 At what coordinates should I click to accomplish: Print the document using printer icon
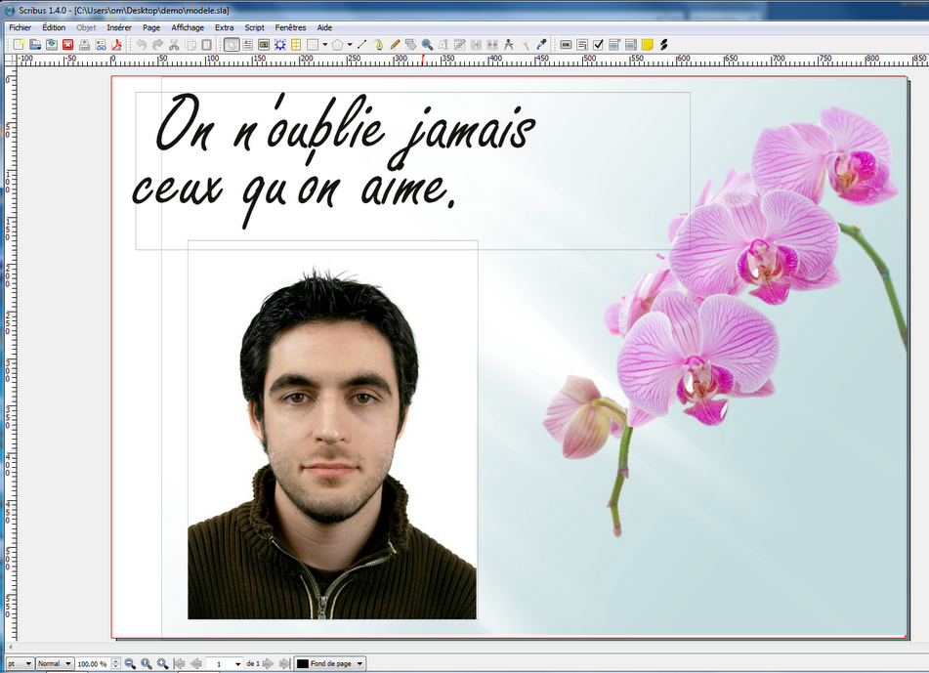click(85, 44)
